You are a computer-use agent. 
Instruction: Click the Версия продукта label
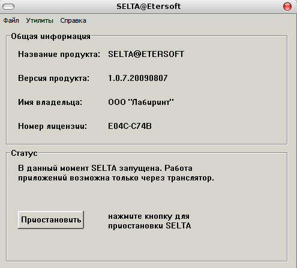point(53,79)
